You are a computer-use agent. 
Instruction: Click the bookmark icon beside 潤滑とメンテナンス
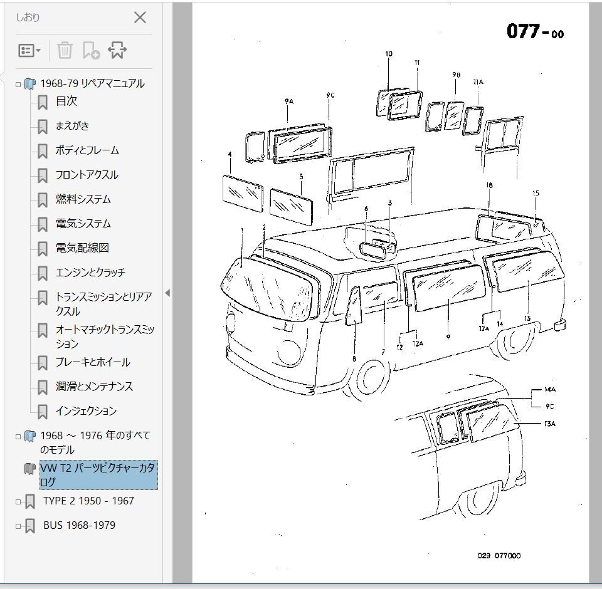coord(42,388)
